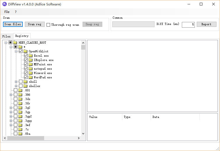Click the Report button
The width and height of the screenshot is (220, 151).
pos(206,24)
